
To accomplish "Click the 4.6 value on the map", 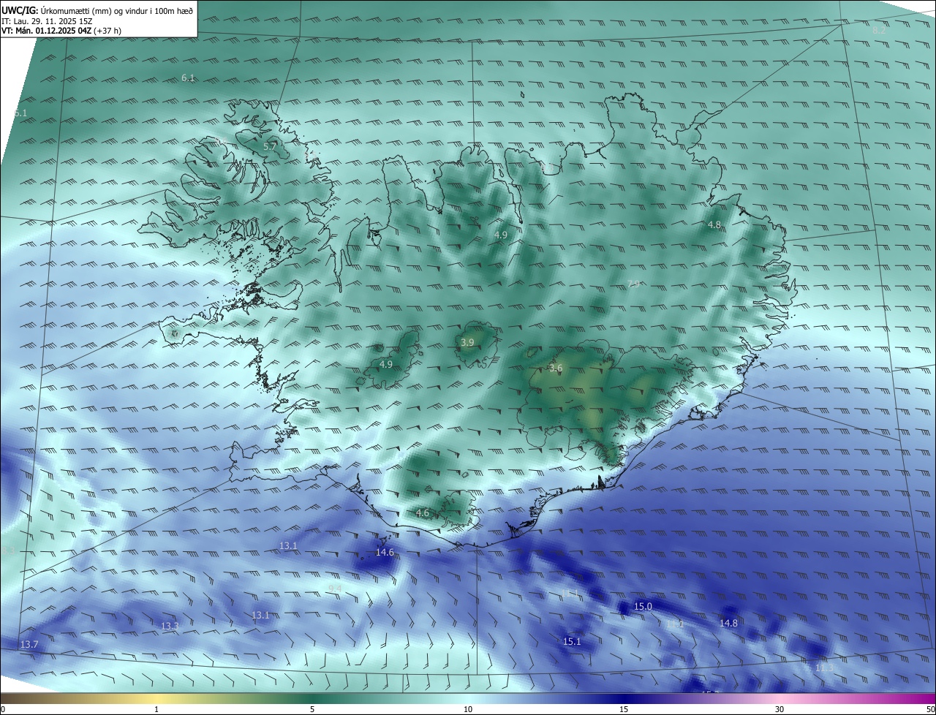I will click(x=423, y=513).
